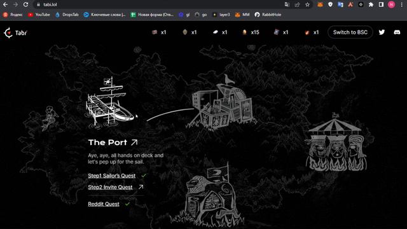This screenshot has width=407, height=229.
Task: Click the shield item counter x1
Action: [x=190, y=32]
